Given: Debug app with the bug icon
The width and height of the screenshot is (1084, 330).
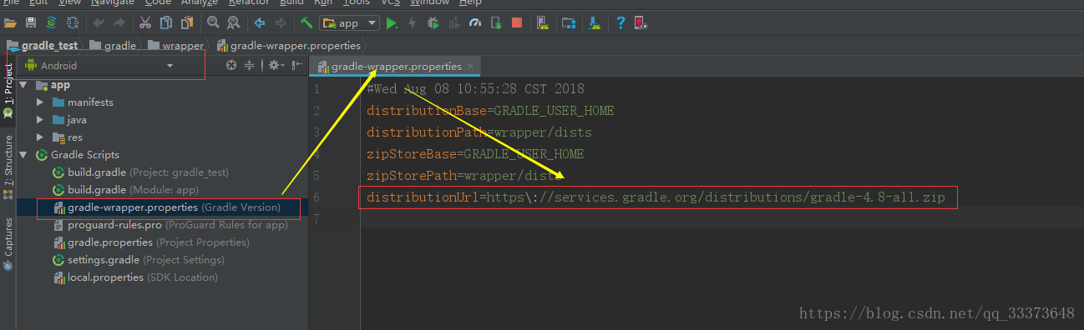Looking at the screenshot, I should click(433, 22).
